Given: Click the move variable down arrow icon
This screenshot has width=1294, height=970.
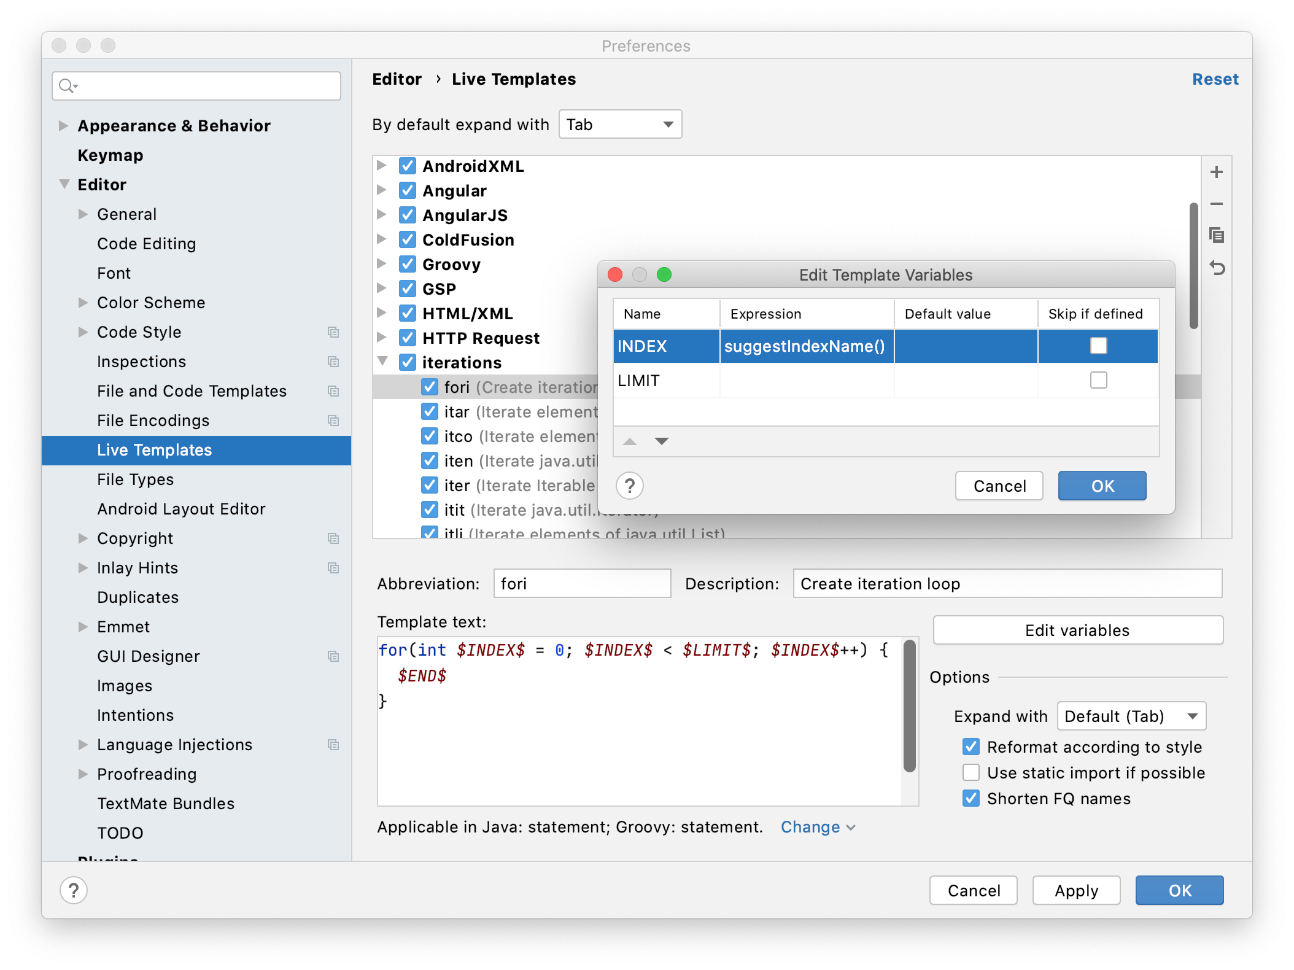Looking at the screenshot, I should pyautogui.click(x=661, y=441).
